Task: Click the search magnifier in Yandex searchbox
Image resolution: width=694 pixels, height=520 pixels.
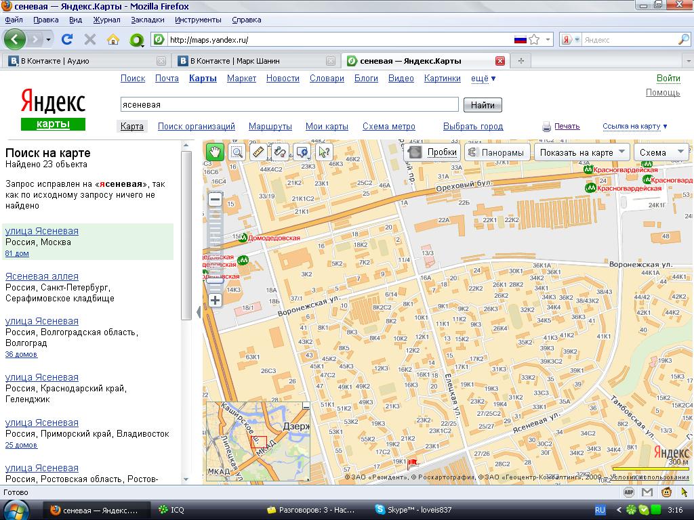Action: (683, 39)
